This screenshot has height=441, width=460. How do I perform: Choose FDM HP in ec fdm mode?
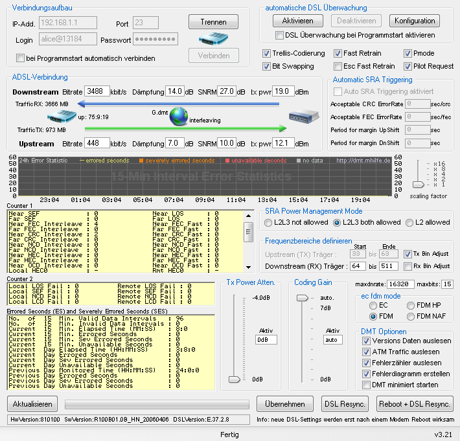[x=409, y=305]
